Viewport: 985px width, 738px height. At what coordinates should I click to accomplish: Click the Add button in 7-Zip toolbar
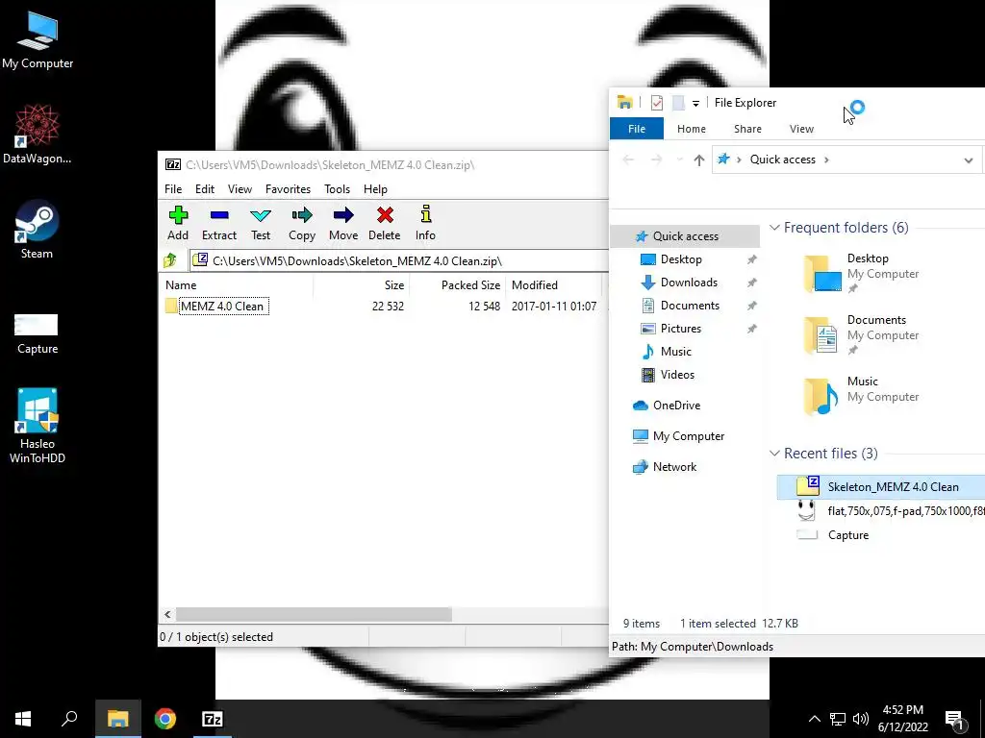pyautogui.click(x=178, y=223)
